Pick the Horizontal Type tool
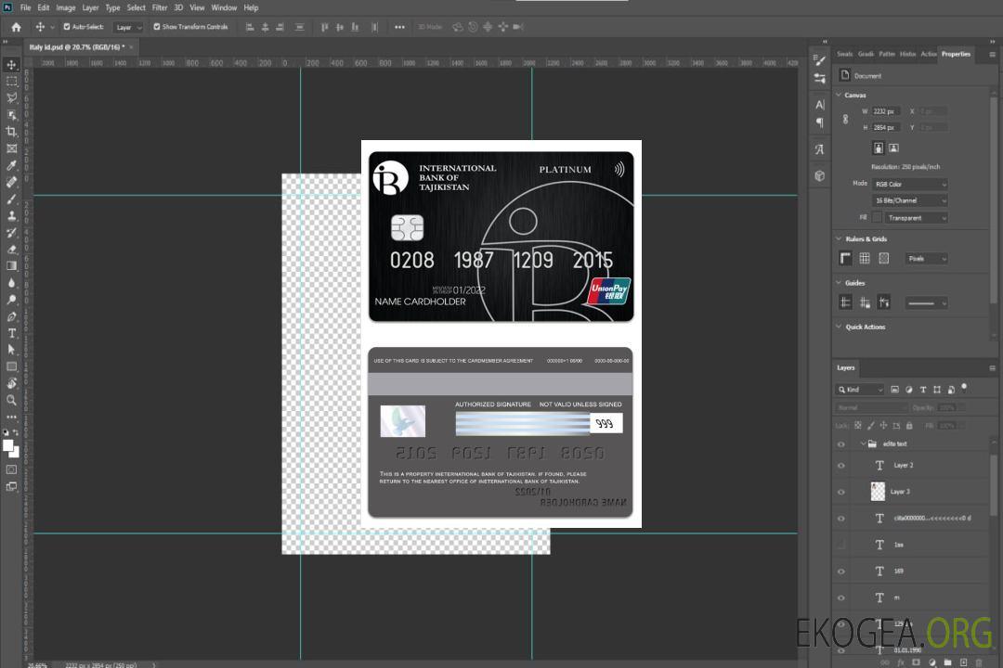The width and height of the screenshot is (1003, 668). coord(11,333)
